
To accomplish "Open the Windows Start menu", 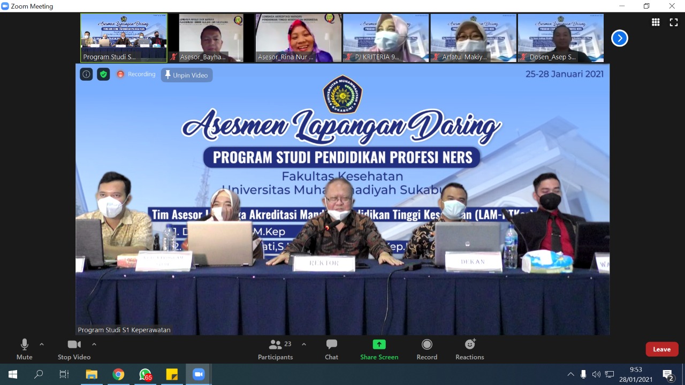I will pos(13,374).
